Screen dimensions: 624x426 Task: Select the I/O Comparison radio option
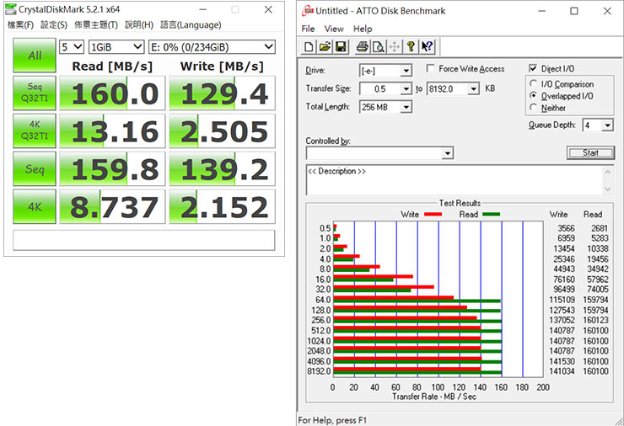click(534, 84)
